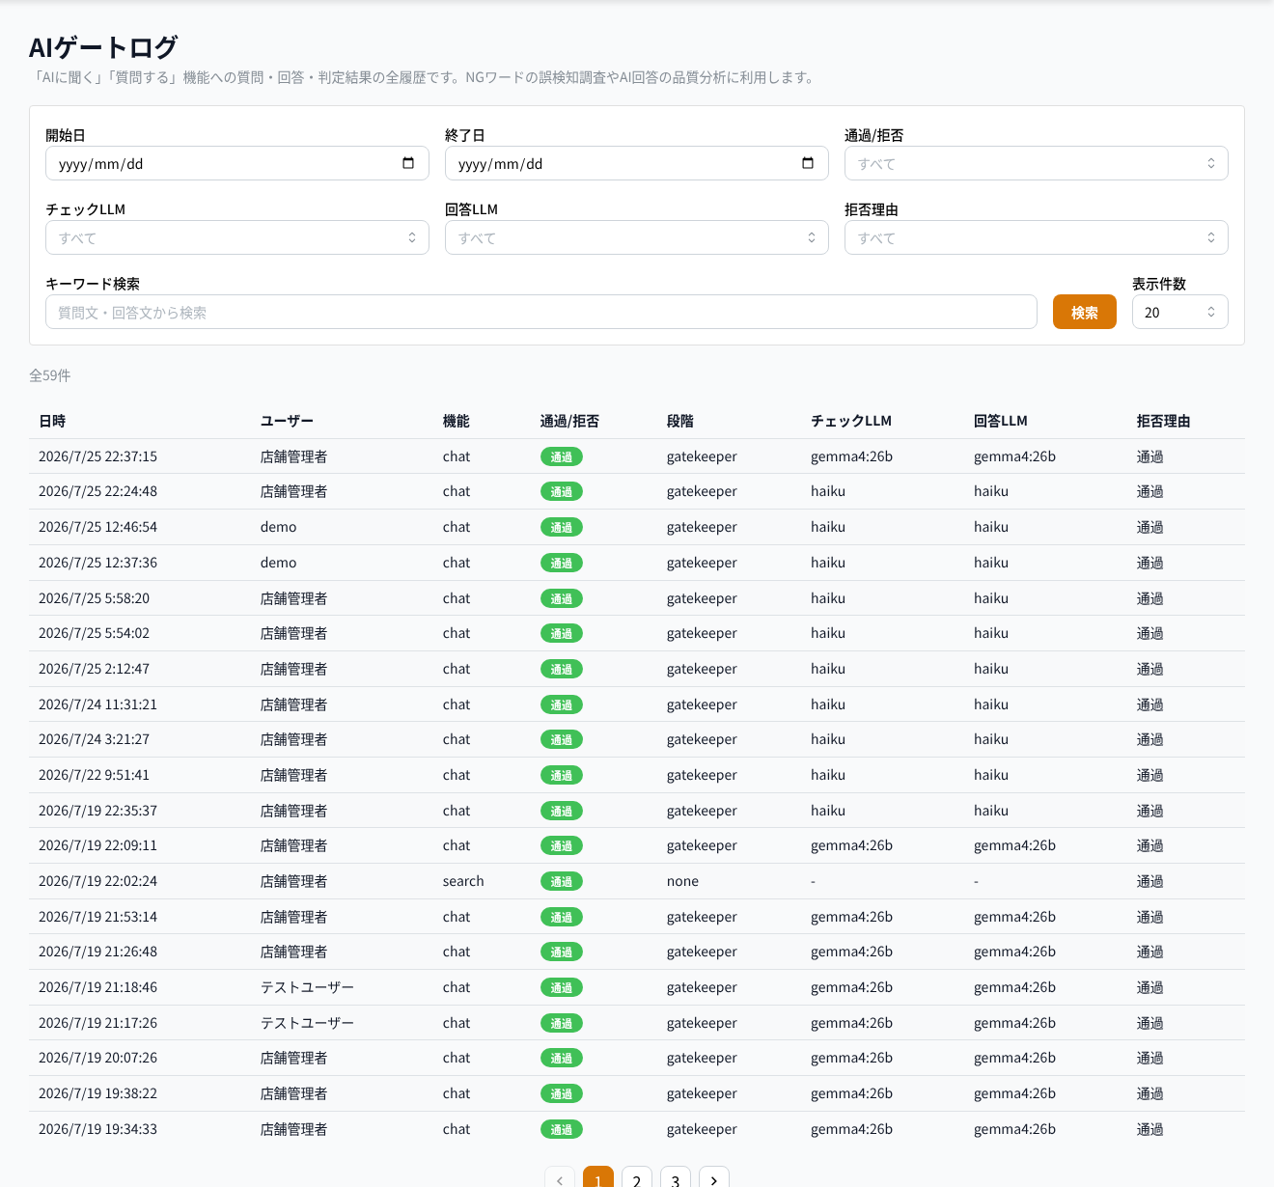Screen dimensions: 1274x1187
Task: Select the row dated 2026/7/25 12:46:54
Action: click(x=637, y=527)
